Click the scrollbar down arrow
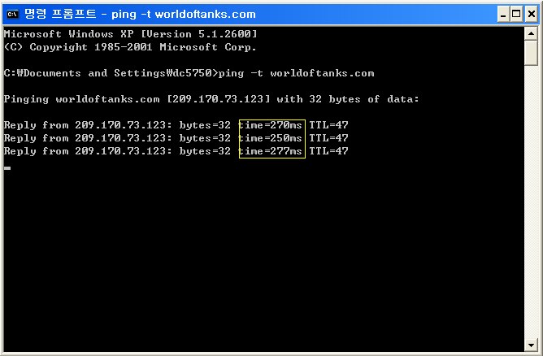The image size is (543, 356). pyautogui.click(x=531, y=345)
